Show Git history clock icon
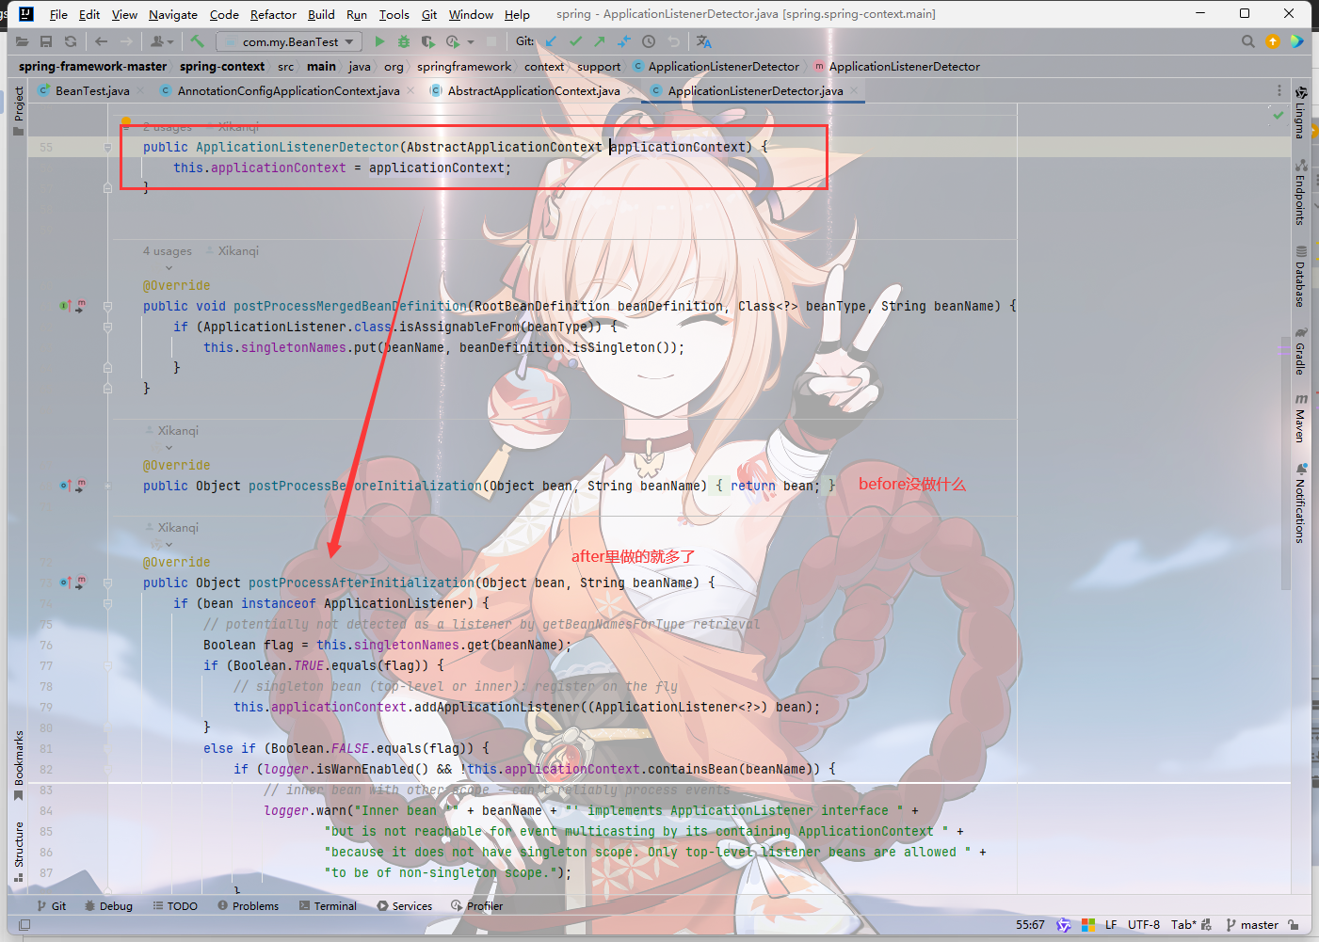 649,41
